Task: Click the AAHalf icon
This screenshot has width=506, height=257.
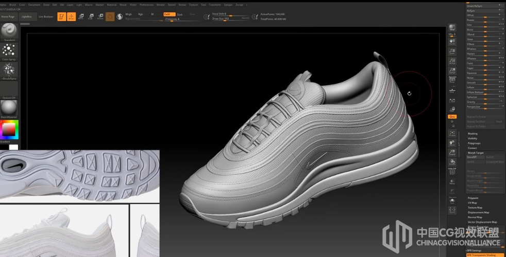Action: 452,71
